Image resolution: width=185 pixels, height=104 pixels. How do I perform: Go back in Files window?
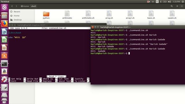point(12,6)
